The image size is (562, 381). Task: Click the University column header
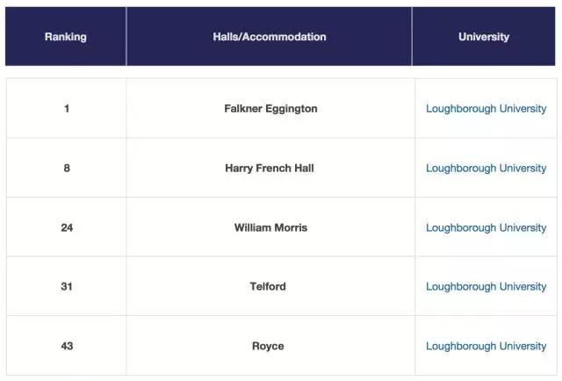click(x=484, y=37)
